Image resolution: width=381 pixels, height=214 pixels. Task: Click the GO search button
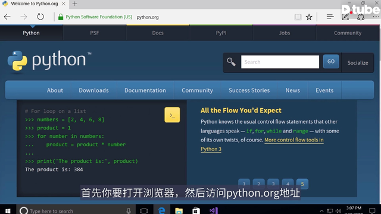pyautogui.click(x=331, y=61)
